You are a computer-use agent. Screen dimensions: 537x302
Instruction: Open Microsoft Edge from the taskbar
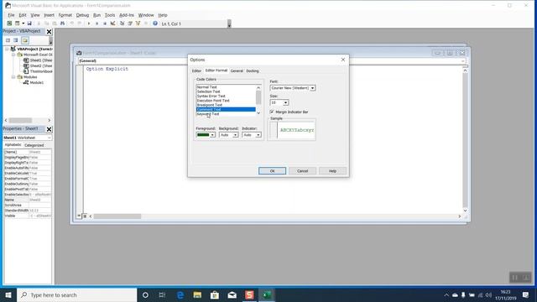[x=180, y=294]
